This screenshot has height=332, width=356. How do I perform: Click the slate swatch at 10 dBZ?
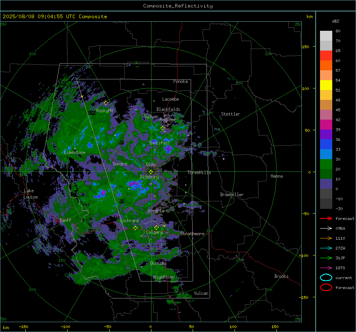[x=326, y=184]
